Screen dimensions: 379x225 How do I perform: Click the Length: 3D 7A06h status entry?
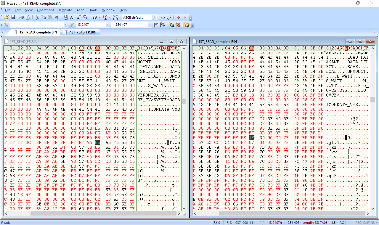point(316,223)
